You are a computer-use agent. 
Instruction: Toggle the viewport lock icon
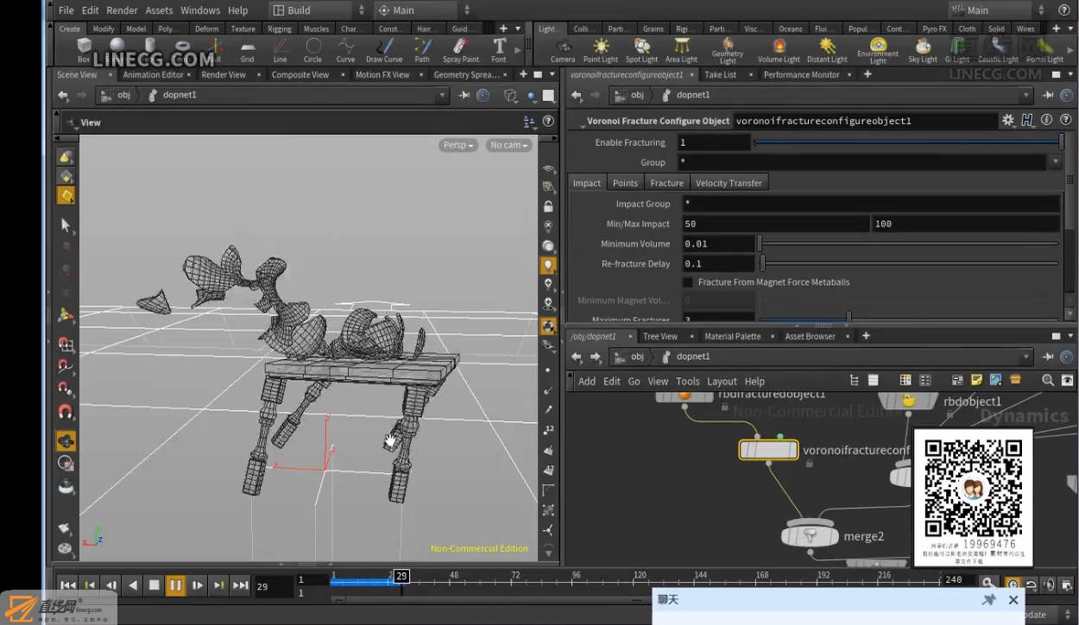click(548, 207)
